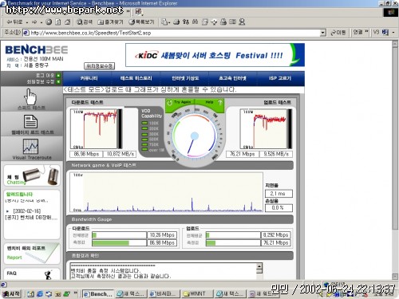Click the Internet Explorer quick launch icon
399x299 pixels.
[x=40, y=294]
